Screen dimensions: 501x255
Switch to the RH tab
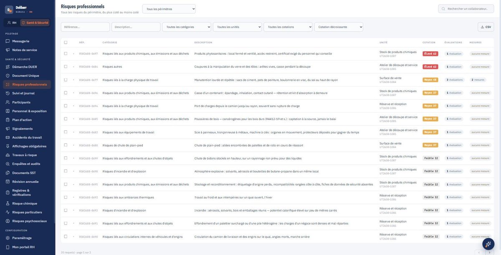(12, 22)
